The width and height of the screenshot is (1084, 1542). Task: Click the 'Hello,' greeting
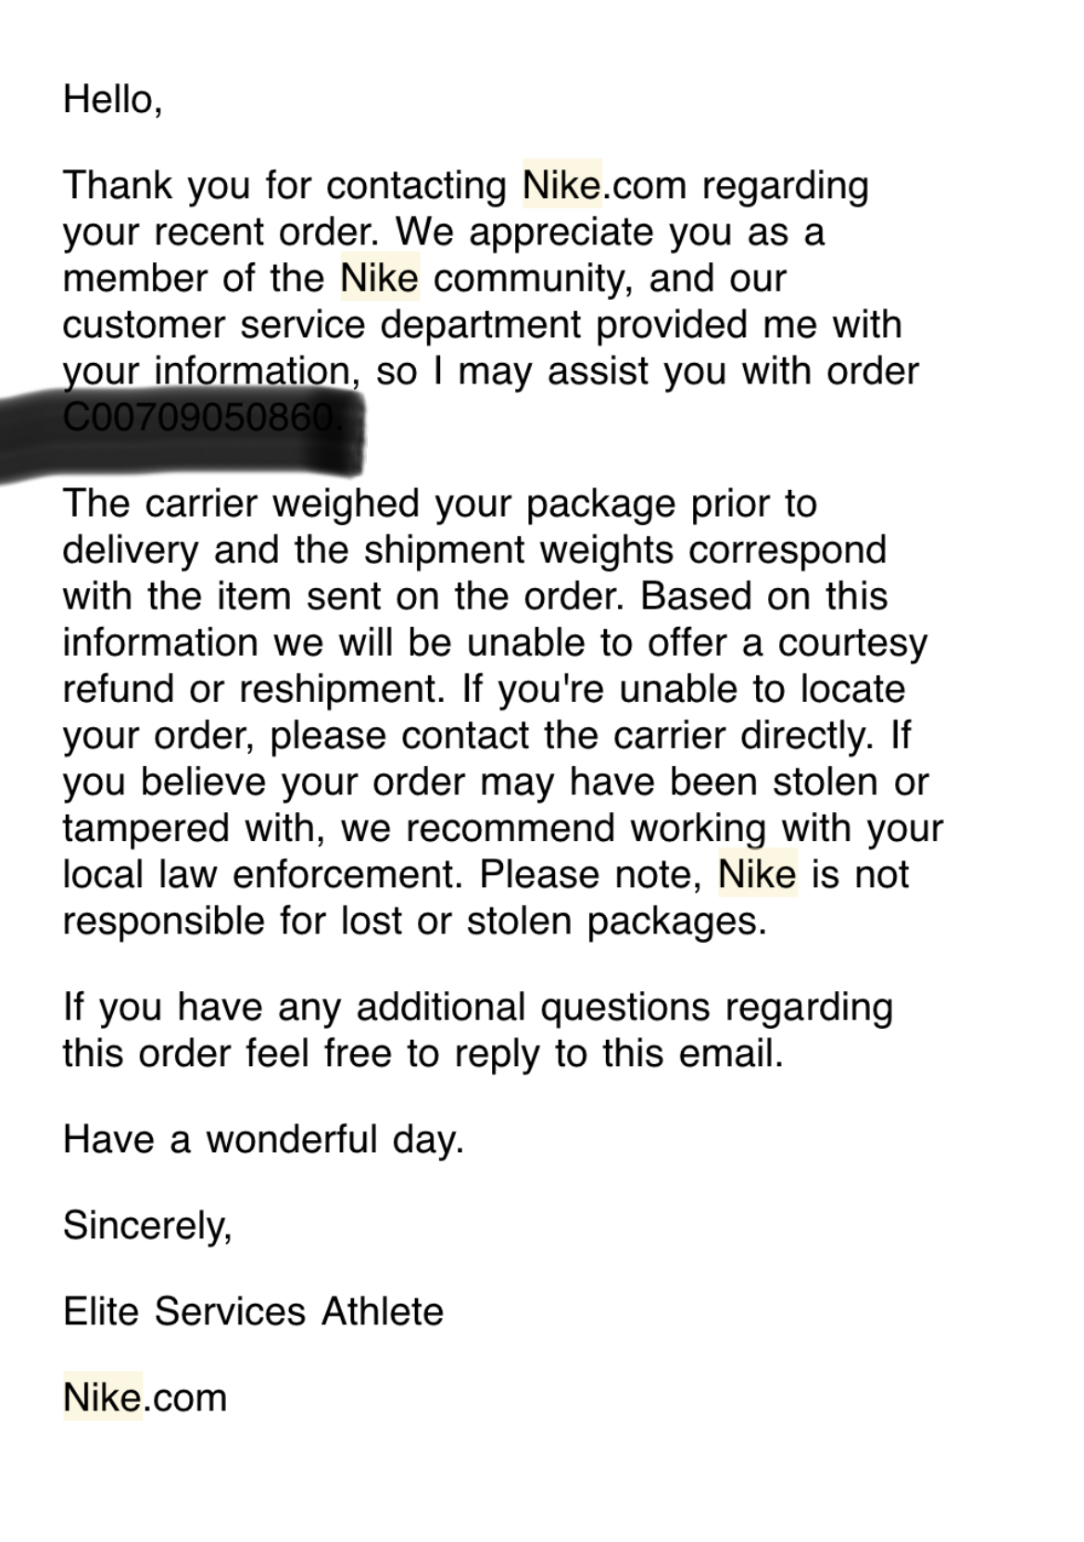click(x=113, y=99)
